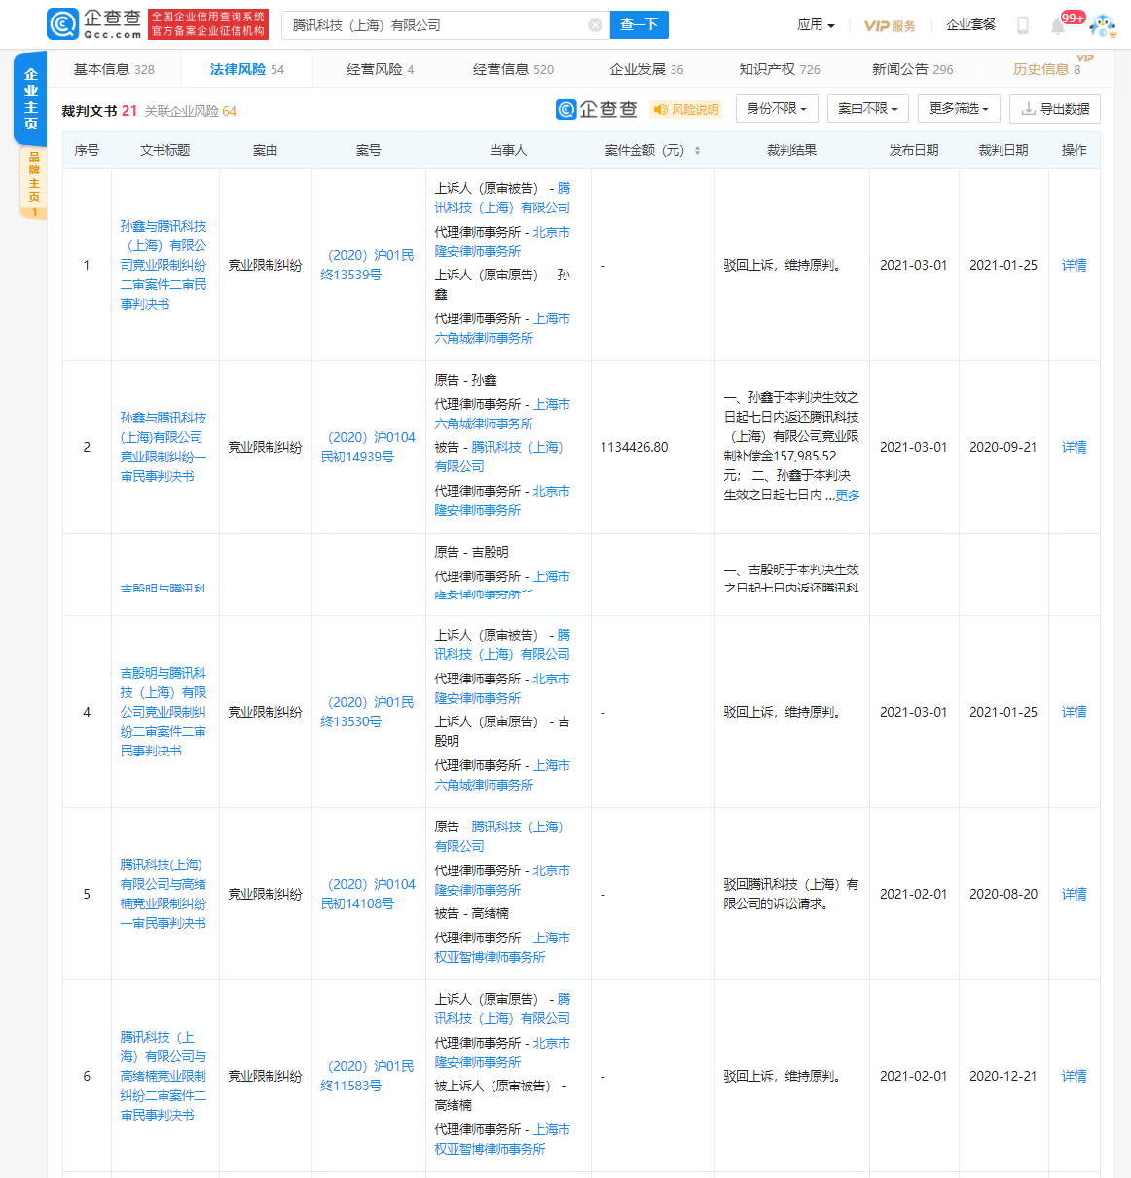The width and height of the screenshot is (1131, 1178).
Task: Open the 应用 dropdown menu
Action: pos(816,25)
